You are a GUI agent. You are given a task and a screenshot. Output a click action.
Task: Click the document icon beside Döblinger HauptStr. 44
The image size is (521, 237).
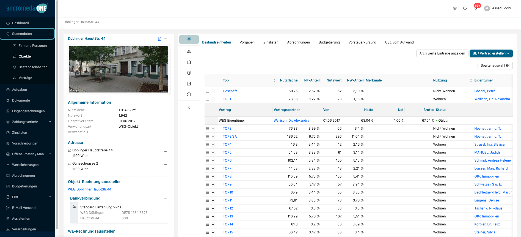pyautogui.click(x=160, y=39)
